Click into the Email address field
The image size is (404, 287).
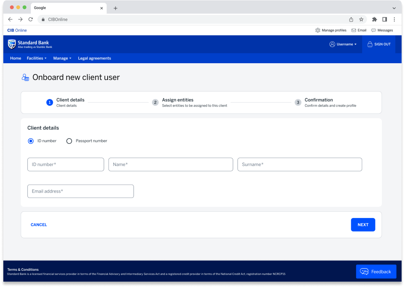click(x=81, y=191)
